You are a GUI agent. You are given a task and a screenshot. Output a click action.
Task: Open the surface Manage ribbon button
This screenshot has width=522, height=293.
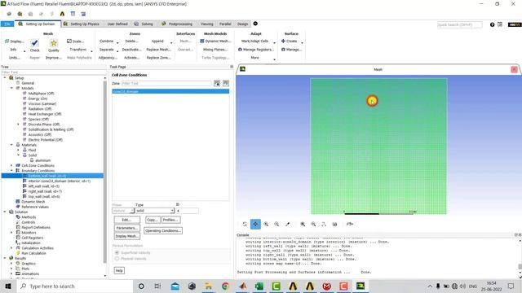click(292, 50)
